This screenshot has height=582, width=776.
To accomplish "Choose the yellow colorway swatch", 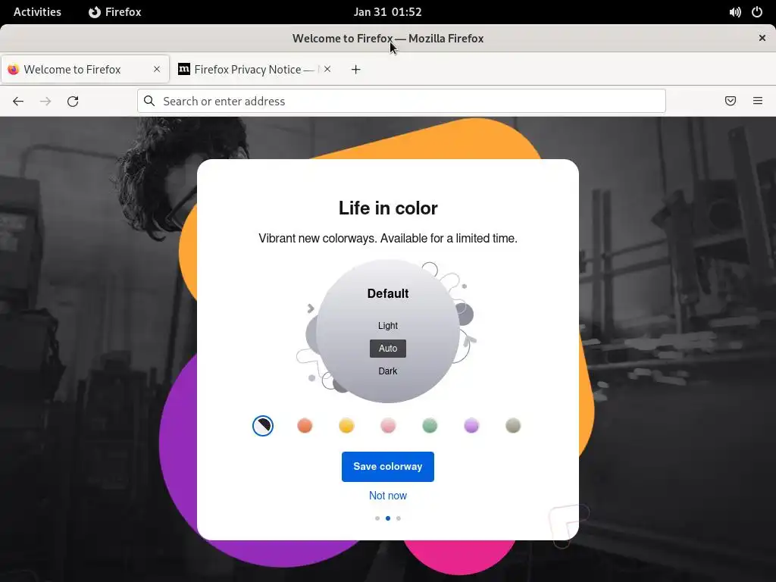I will [346, 426].
